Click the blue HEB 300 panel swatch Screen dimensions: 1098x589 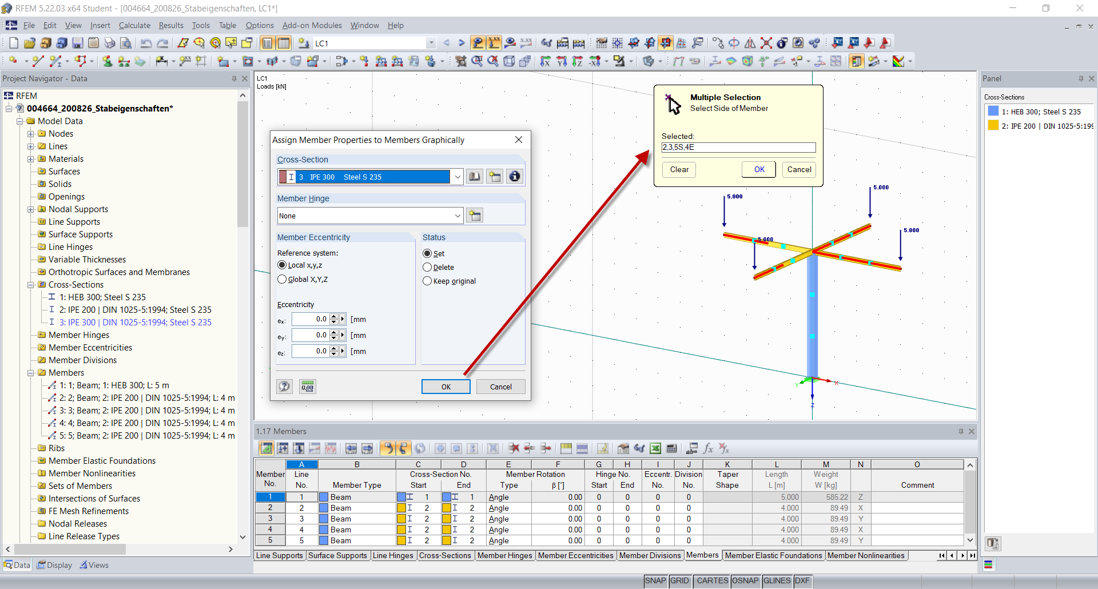993,111
